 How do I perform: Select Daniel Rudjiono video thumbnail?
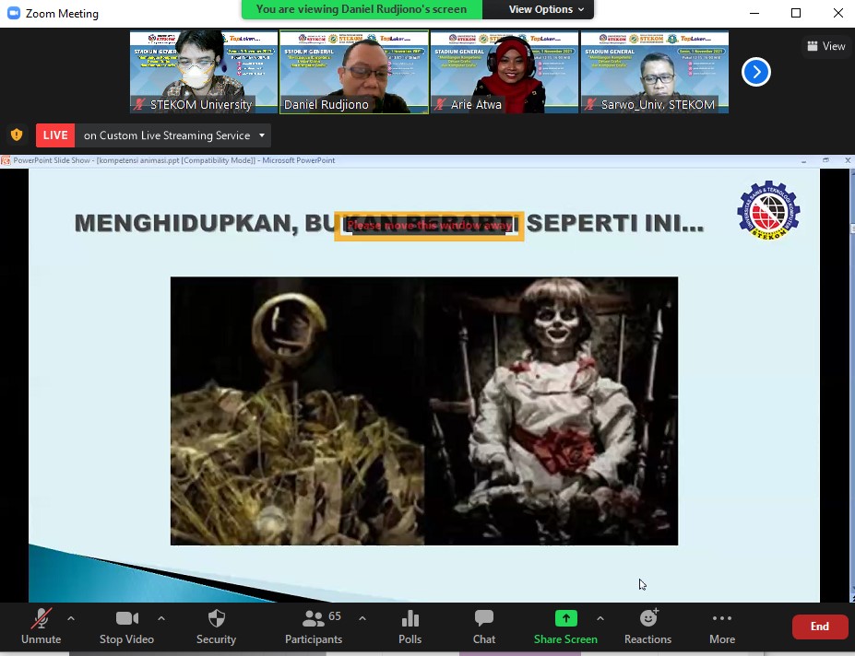pyautogui.click(x=354, y=72)
